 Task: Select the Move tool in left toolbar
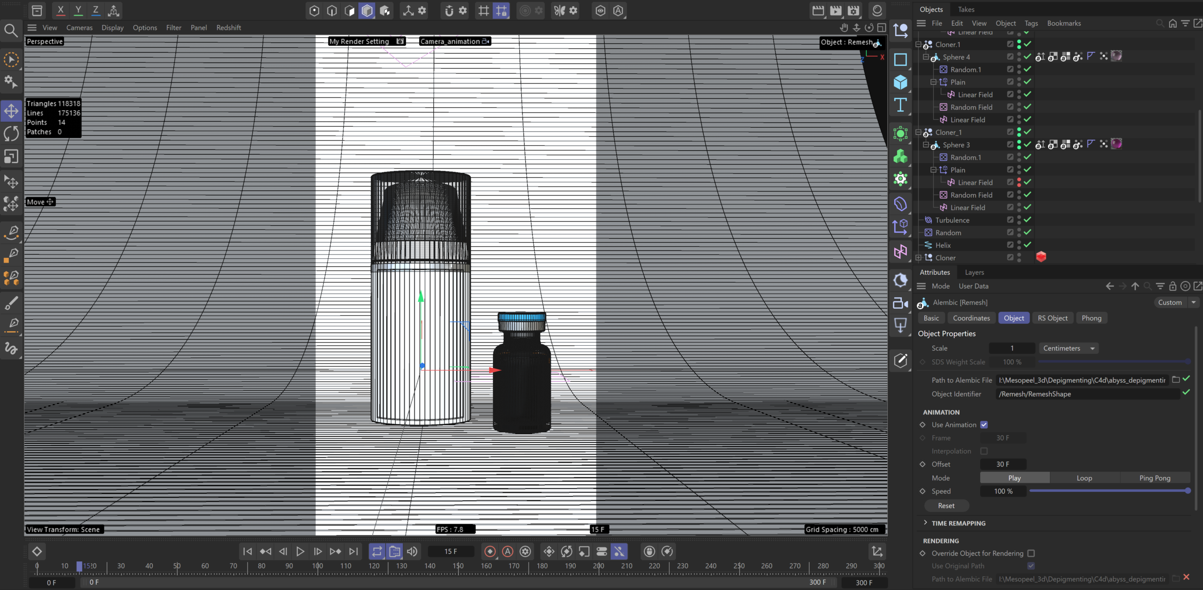coord(11,111)
